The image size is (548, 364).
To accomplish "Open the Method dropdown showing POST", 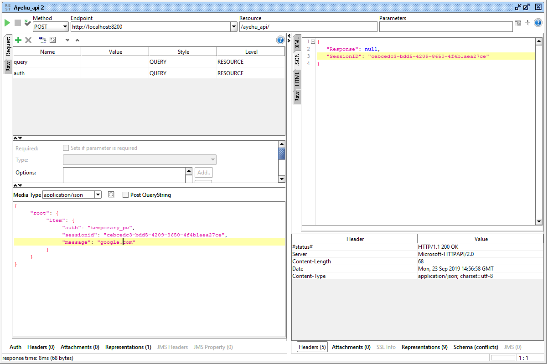I will pyautogui.click(x=65, y=27).
